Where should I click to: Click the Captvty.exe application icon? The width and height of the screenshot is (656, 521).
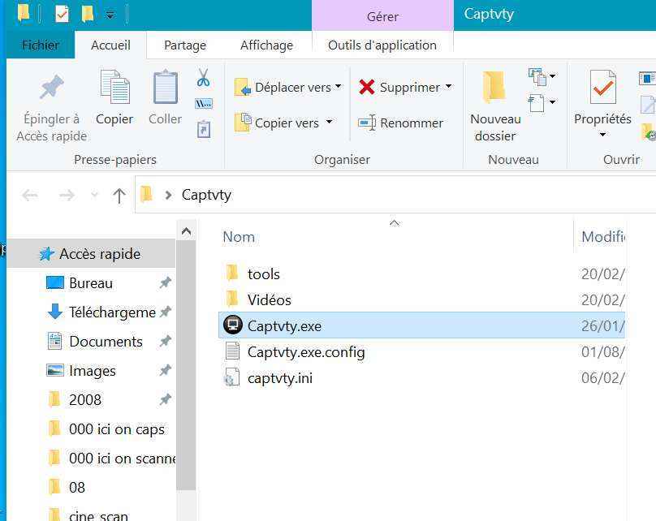click(x=233, y=325)
